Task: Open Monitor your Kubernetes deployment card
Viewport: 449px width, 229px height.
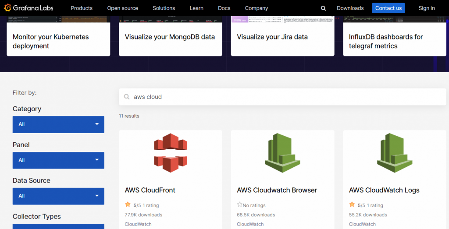Action: pos(58,36)
